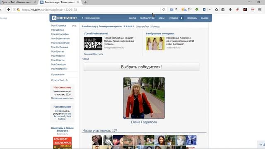
Task: Click the browser back arrow button
Action: click(x=9, y=10)
